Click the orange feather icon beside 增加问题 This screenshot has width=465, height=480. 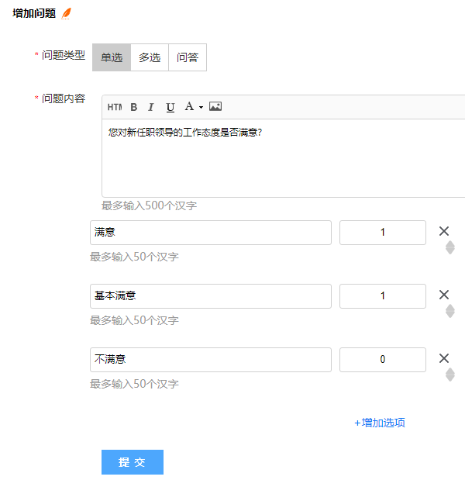click(x=67, y=13)
